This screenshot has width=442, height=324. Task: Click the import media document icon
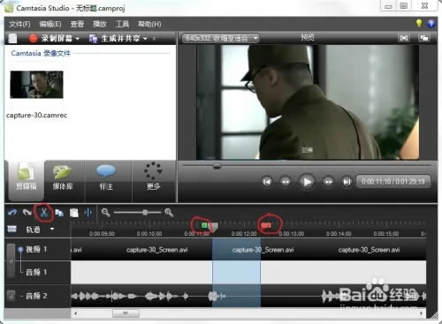coord(12,38)
